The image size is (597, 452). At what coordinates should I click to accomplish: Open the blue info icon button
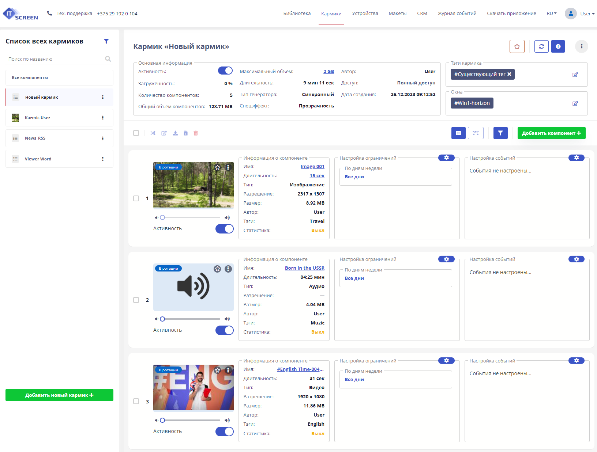click(x=558, y=46)
